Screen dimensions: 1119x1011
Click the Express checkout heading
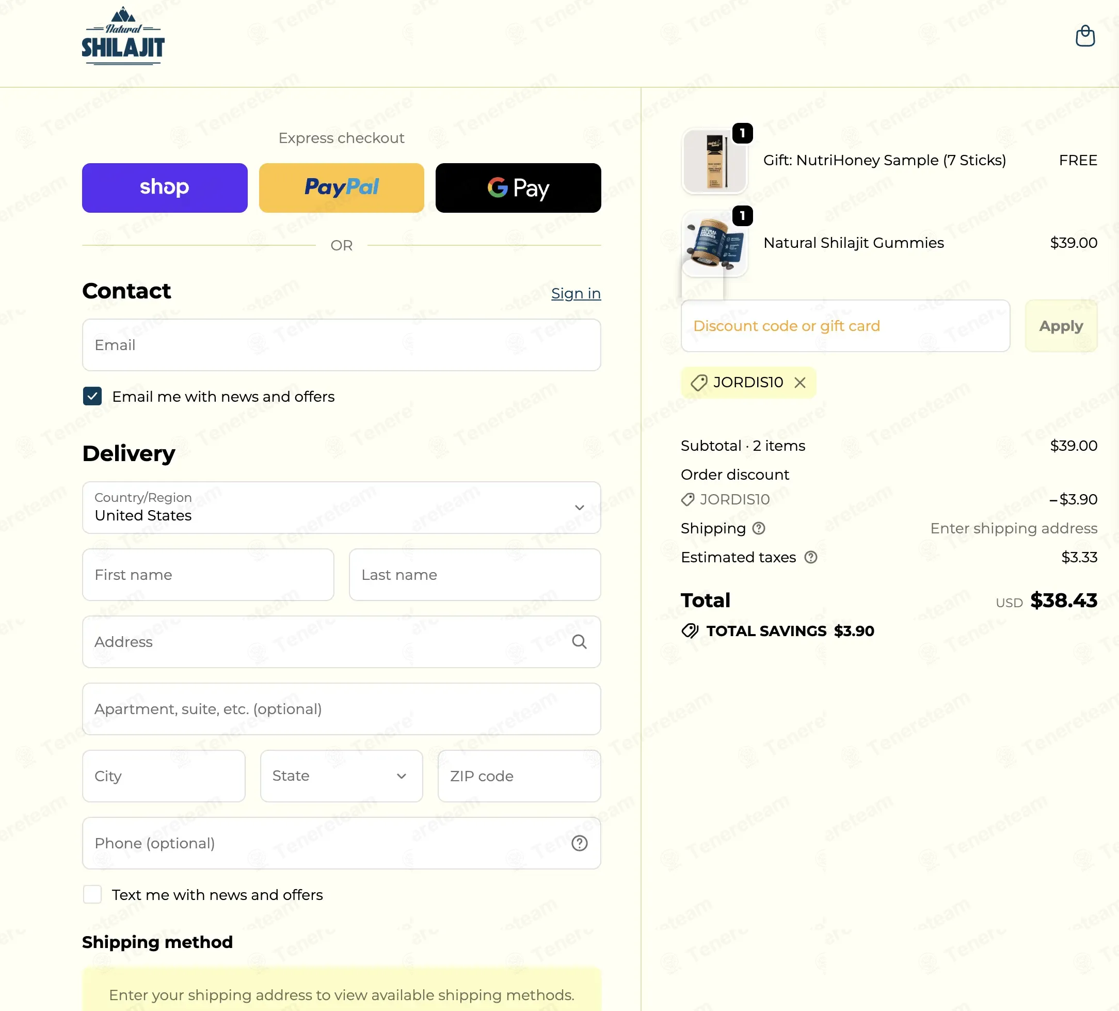(341, 138)
